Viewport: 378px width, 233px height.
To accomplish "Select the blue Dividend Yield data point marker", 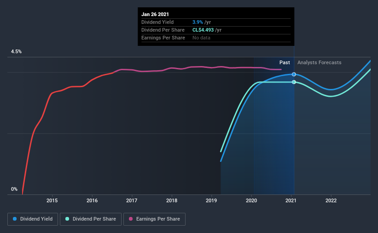I will pyautogui.click(x=294, y=74).
